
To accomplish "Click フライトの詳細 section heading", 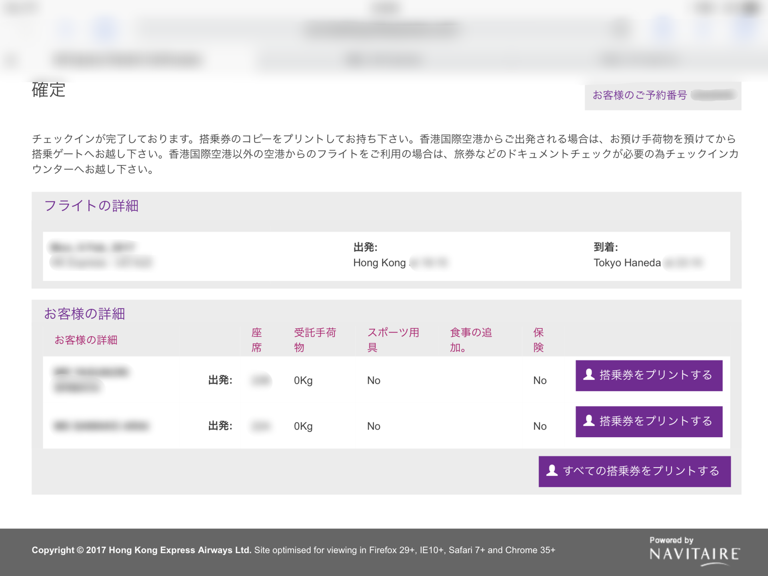I will (x=91, y=206).
